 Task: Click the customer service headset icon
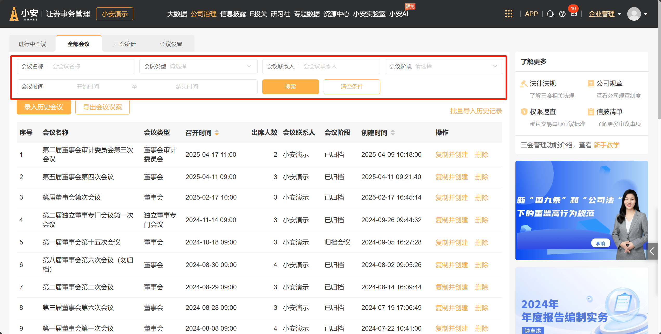point(550,14)
